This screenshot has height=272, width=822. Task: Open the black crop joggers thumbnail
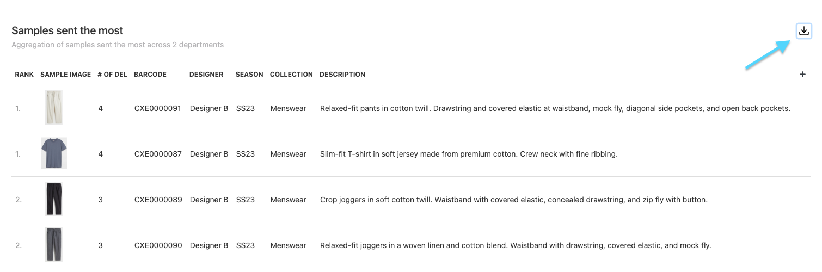[54, 199]
